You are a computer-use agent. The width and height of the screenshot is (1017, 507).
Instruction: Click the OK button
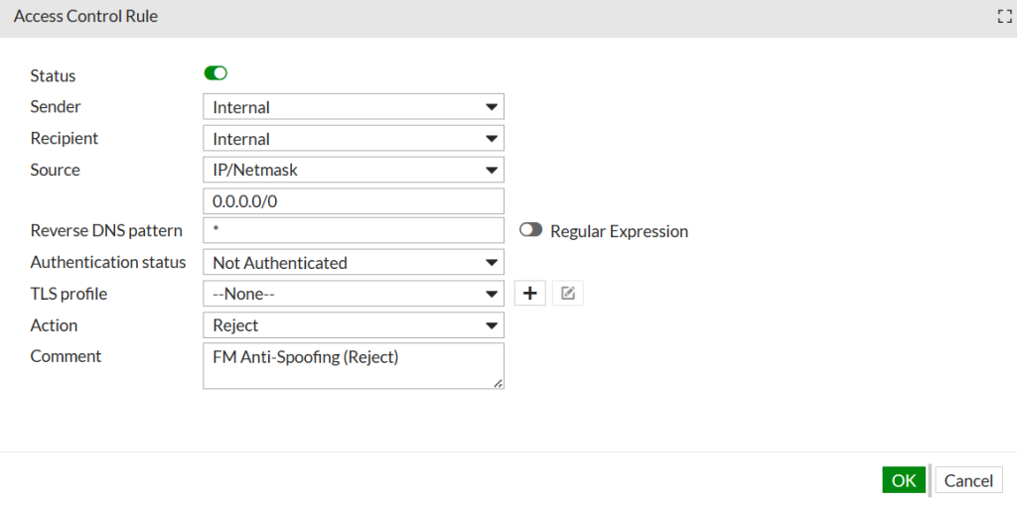pyautogui.click(x=903, y=480)
